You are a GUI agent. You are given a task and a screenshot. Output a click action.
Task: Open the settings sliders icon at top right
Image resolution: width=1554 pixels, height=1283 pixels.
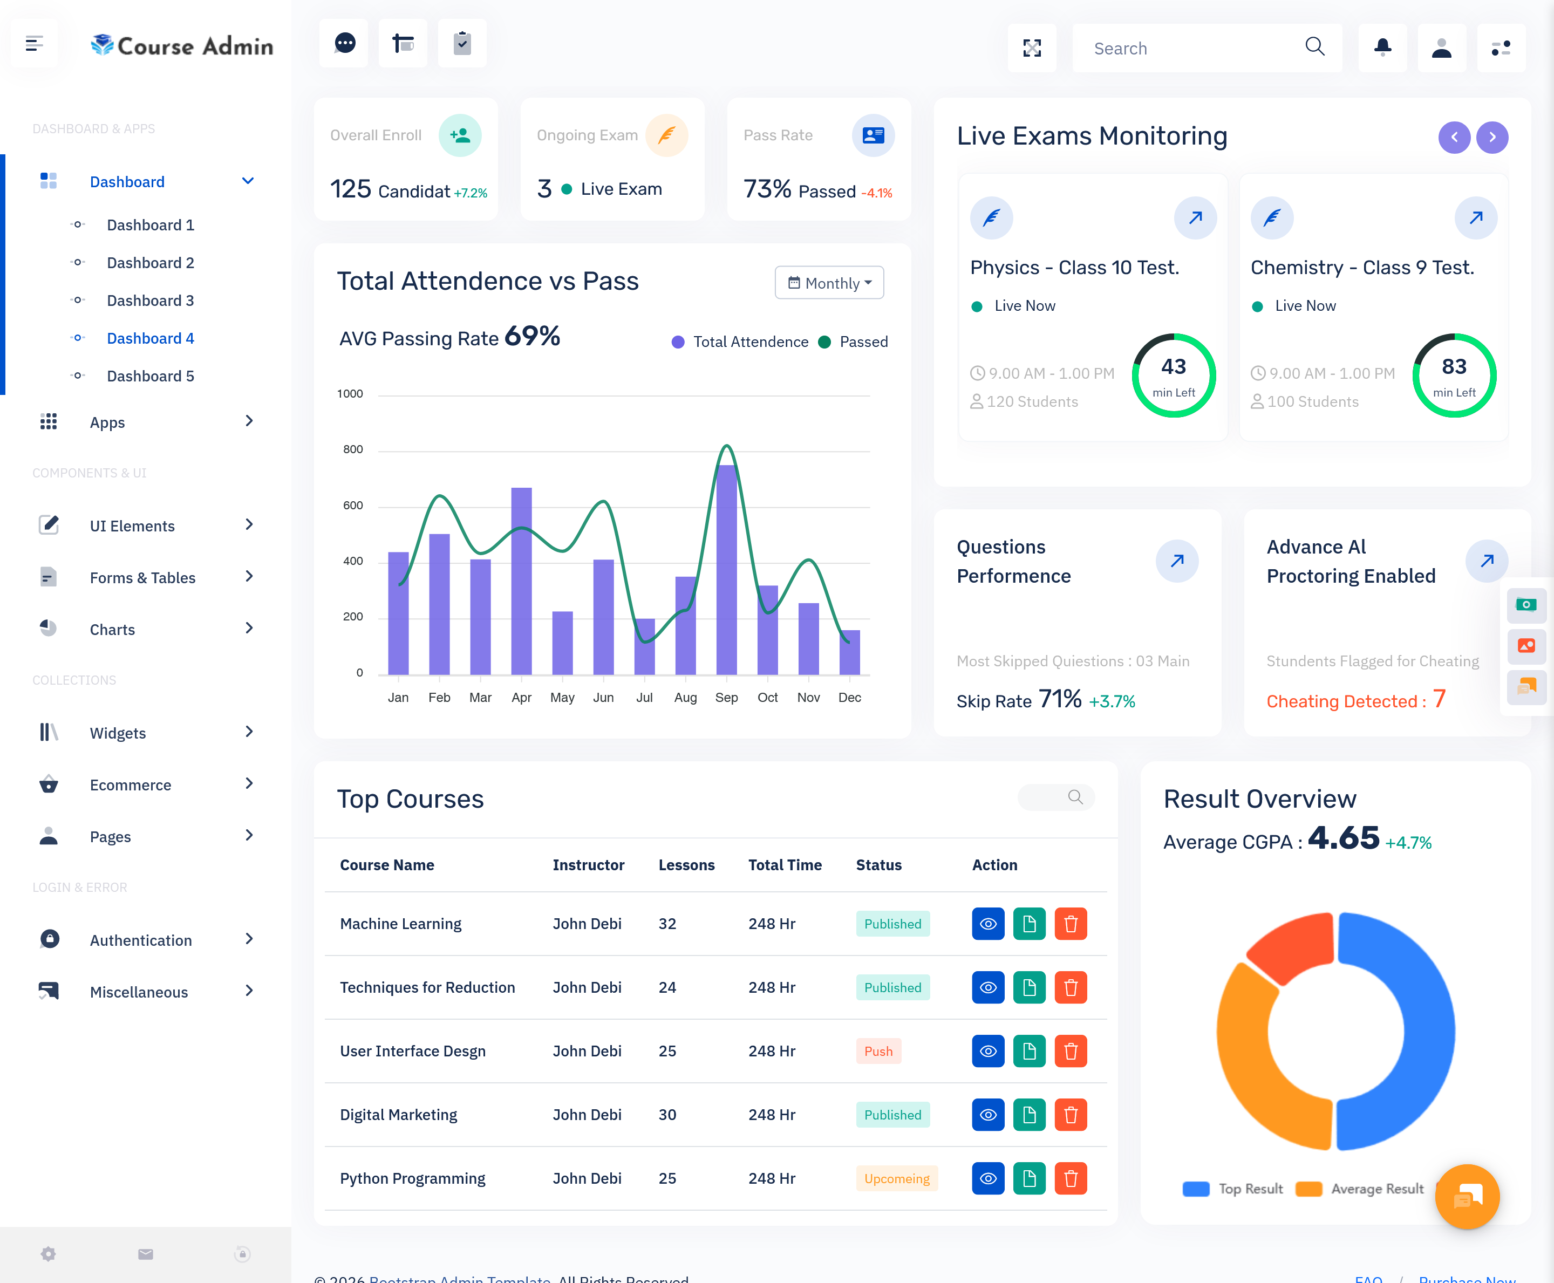tap(1501, 48)
